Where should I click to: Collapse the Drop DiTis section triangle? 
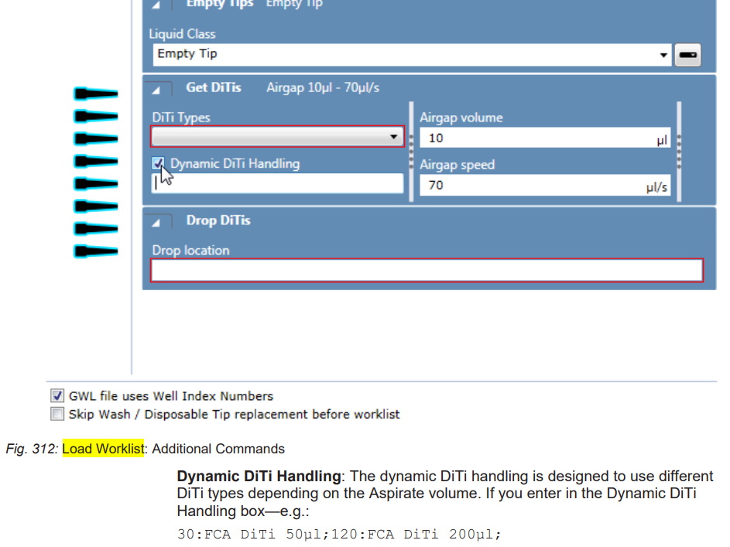(156, 222)
